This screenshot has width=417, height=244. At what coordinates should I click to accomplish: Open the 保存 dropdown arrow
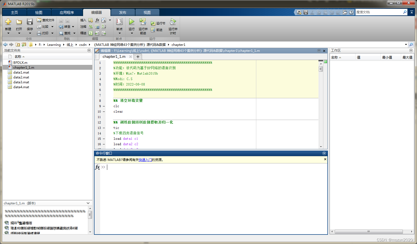[30, 33]
